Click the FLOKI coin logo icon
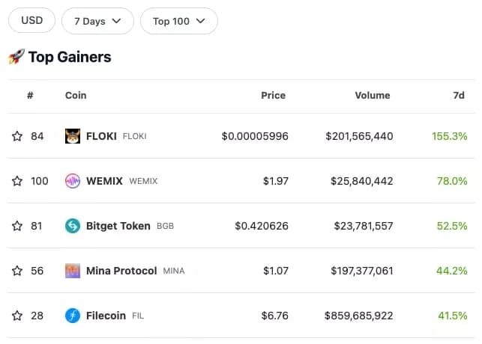482x344 pixels. (x=73, y=136)
